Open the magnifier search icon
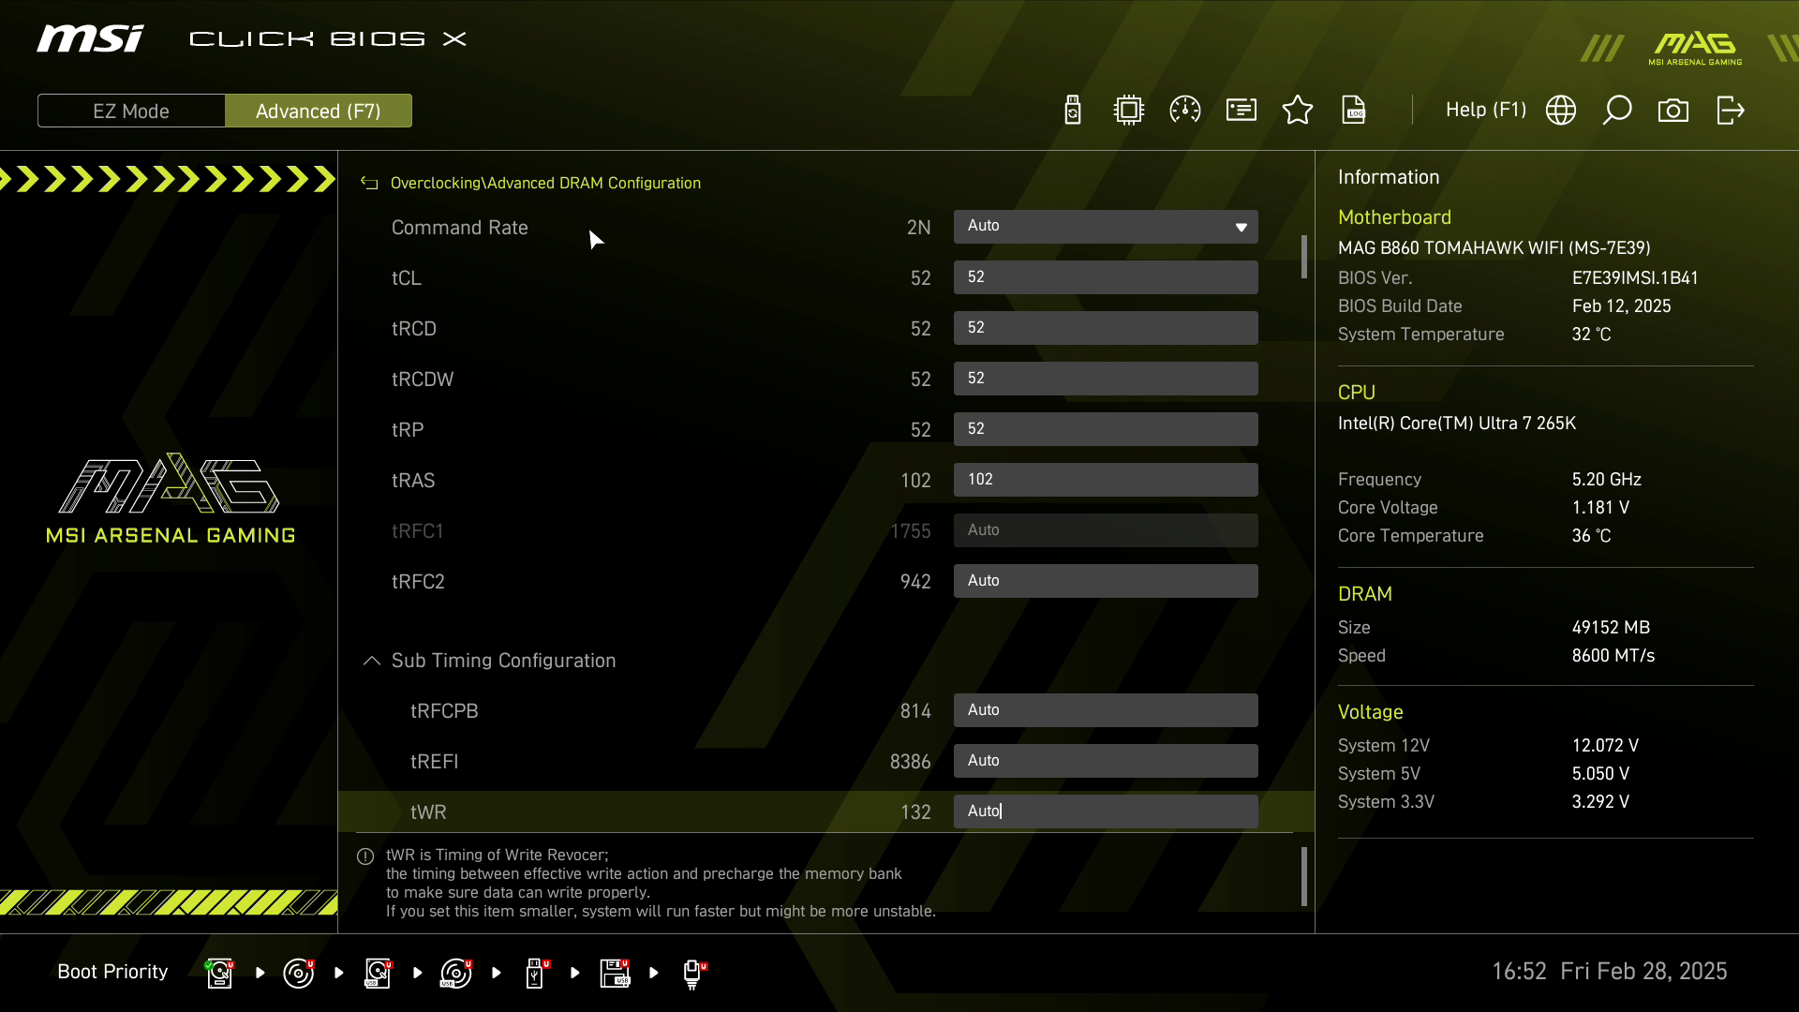The width and height of the screenshot is (1799, 1012). pyautogui.click(x=1617, y=111)
